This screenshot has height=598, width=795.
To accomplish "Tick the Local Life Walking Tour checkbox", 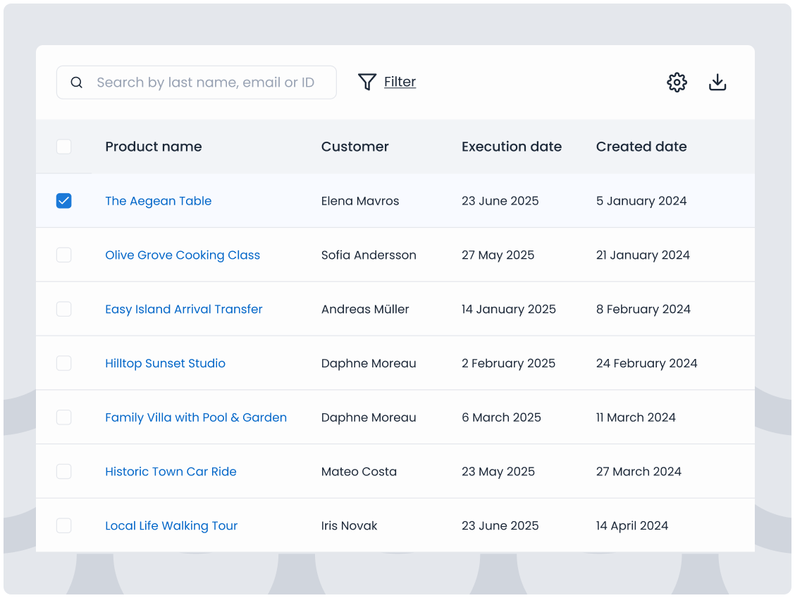I will (64, 525).
